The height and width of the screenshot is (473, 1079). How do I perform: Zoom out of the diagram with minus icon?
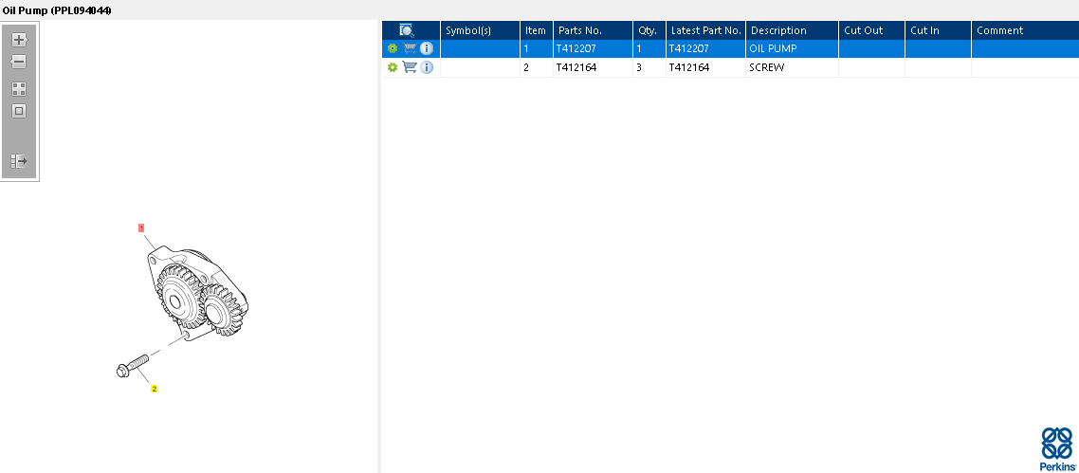click(x=19, y=62)
